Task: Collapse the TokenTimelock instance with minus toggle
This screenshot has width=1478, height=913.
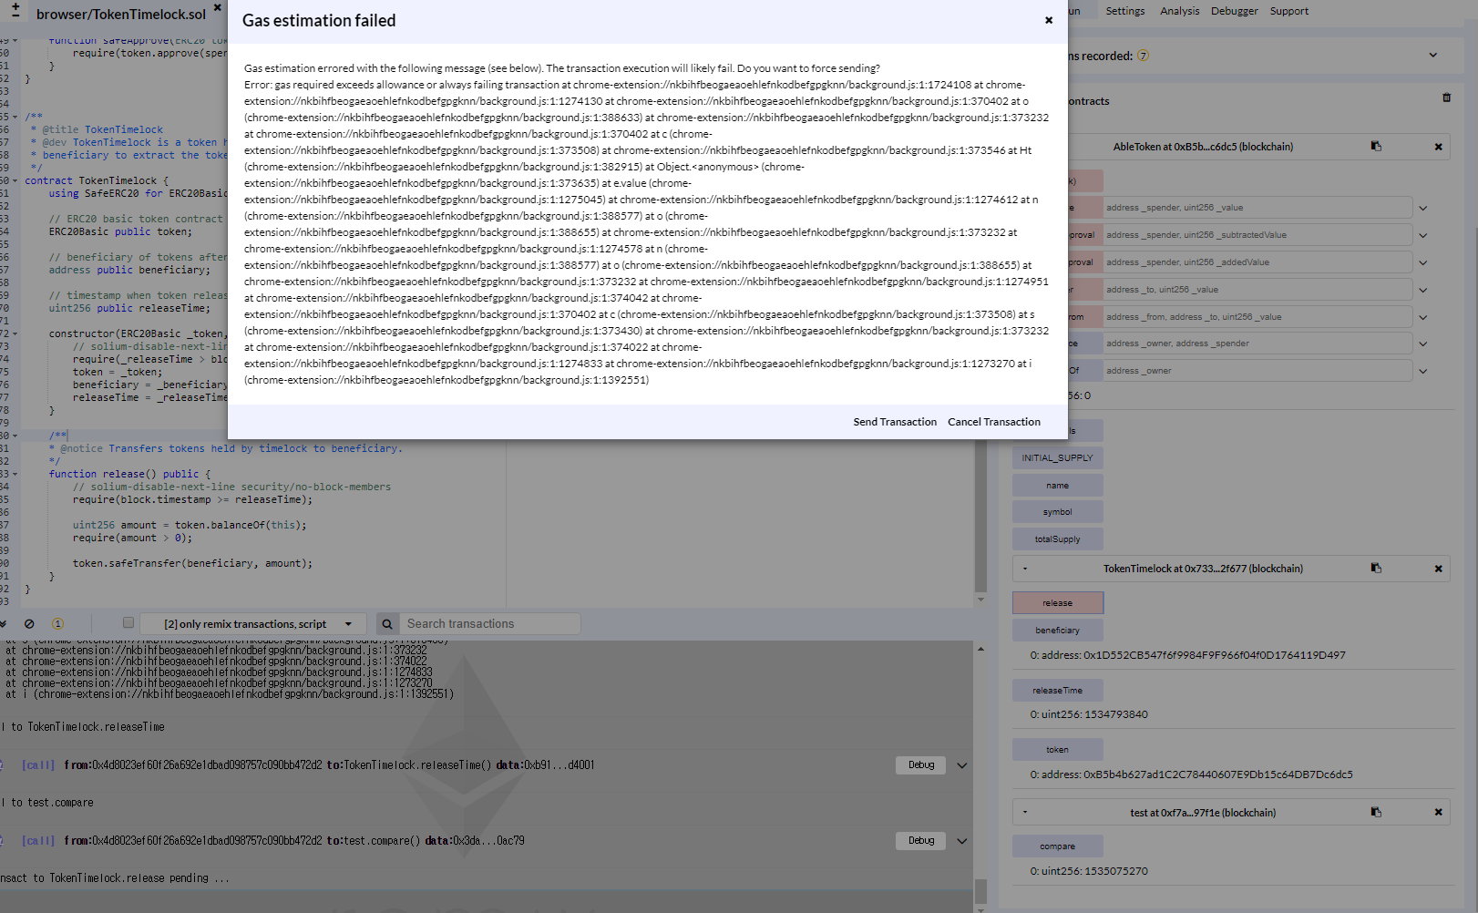Action: (x=1024, y=568)
